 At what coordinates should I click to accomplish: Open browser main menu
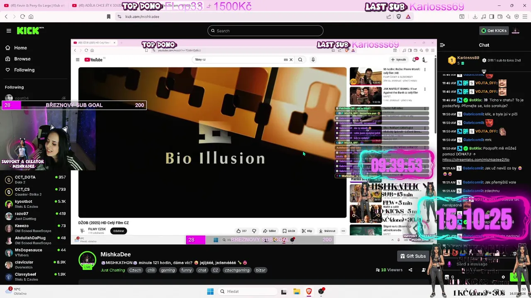[x=525, y=17]
